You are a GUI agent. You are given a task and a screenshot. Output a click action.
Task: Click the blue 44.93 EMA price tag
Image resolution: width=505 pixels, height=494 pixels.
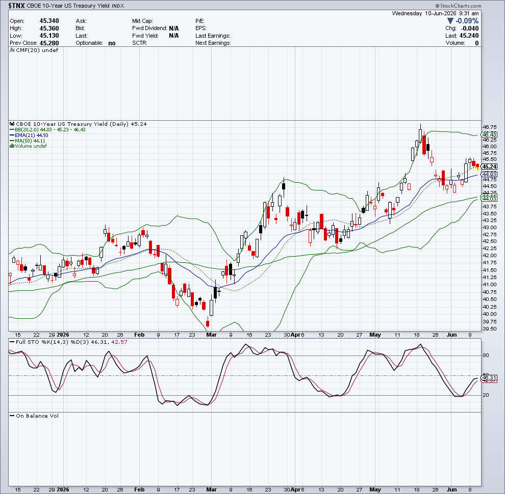[x=489, y=174]
